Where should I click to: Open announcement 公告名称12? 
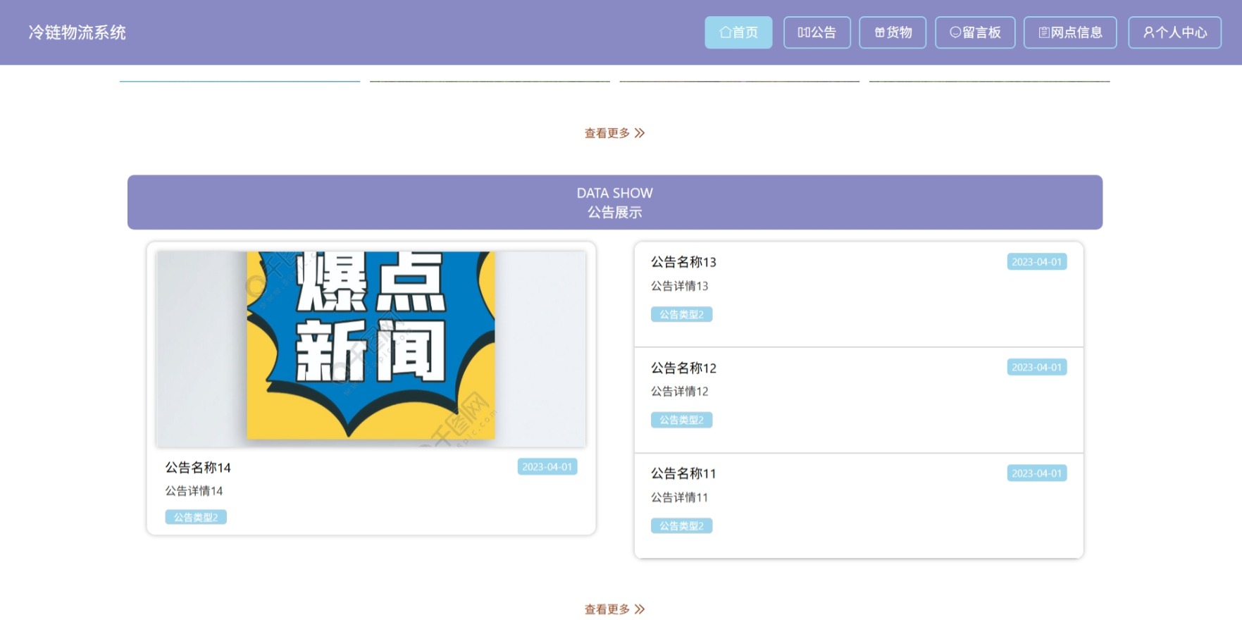(683, 368)
